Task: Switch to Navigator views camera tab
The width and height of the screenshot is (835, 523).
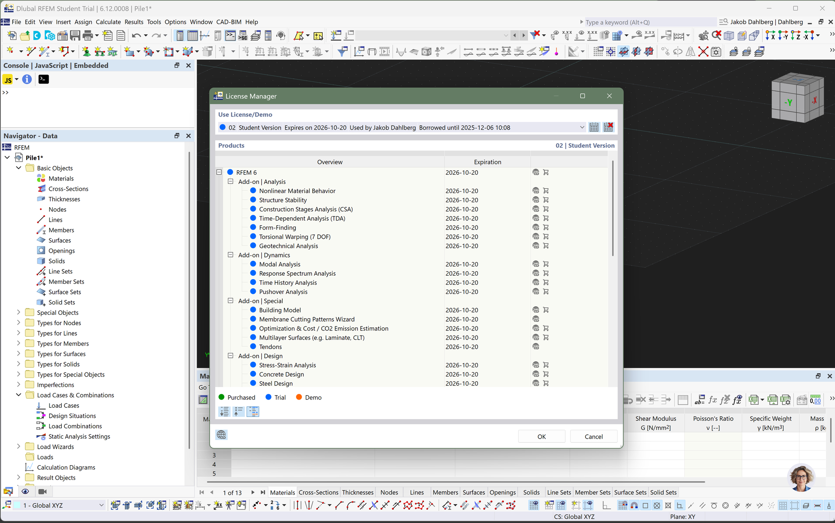Action: pyautogui.click(x=42, y=492)
